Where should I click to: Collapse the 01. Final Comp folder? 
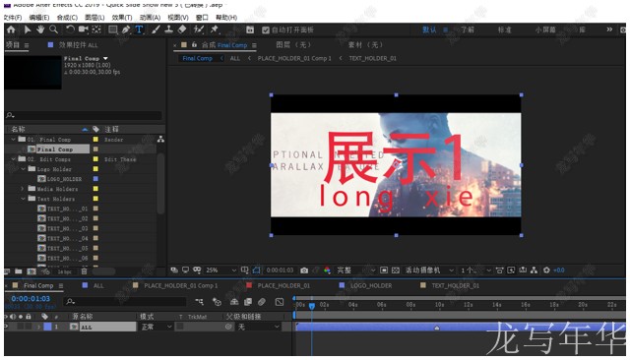coord(13,140)
